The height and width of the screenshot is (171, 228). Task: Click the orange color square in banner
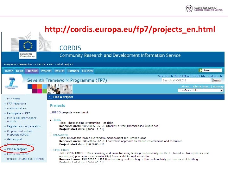tap(39, 86)
